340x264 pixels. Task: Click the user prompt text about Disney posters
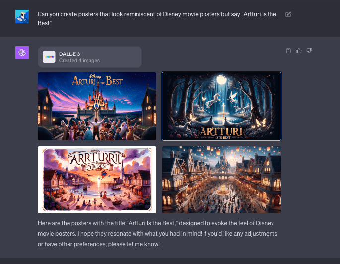[157, 19]
